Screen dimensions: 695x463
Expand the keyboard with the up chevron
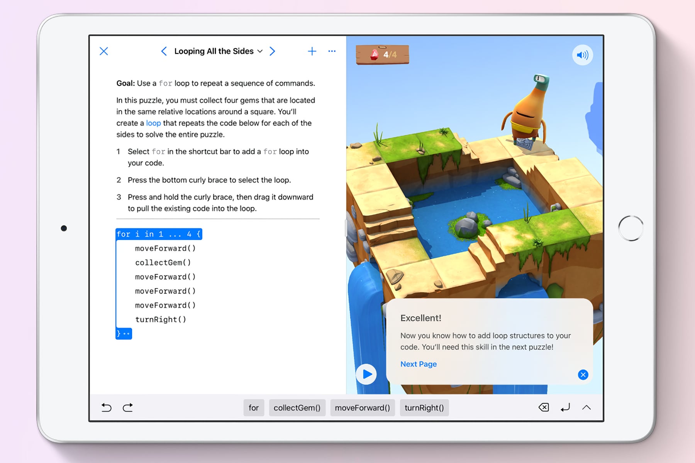[587, 407]
